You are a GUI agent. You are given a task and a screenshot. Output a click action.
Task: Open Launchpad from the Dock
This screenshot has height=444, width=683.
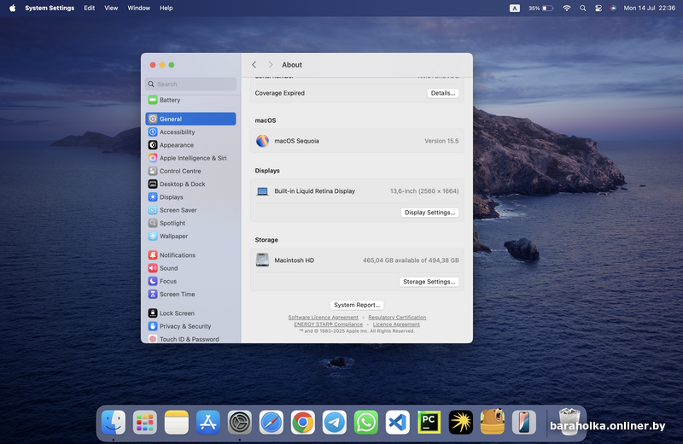click(145, 422)
